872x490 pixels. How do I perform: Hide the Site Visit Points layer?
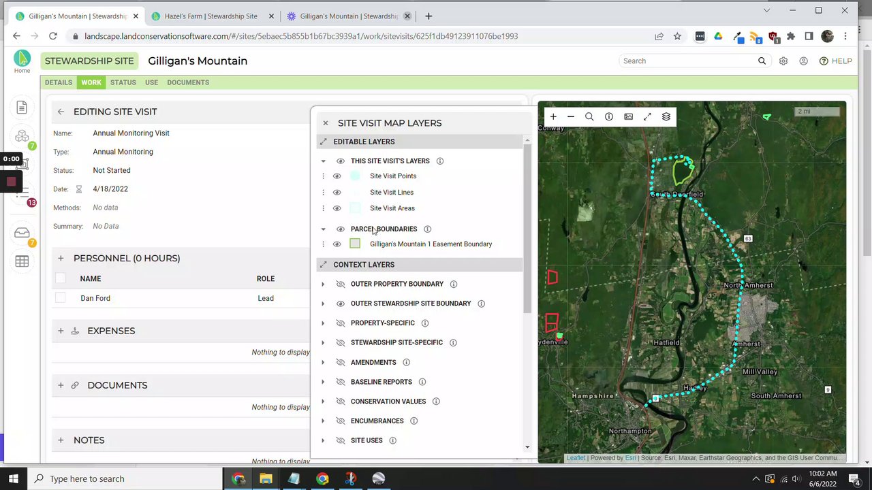coord(337,176)
